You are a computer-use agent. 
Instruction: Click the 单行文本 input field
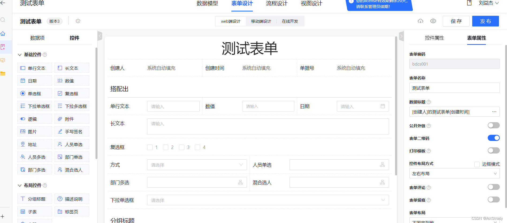click(x=173, y=106)
